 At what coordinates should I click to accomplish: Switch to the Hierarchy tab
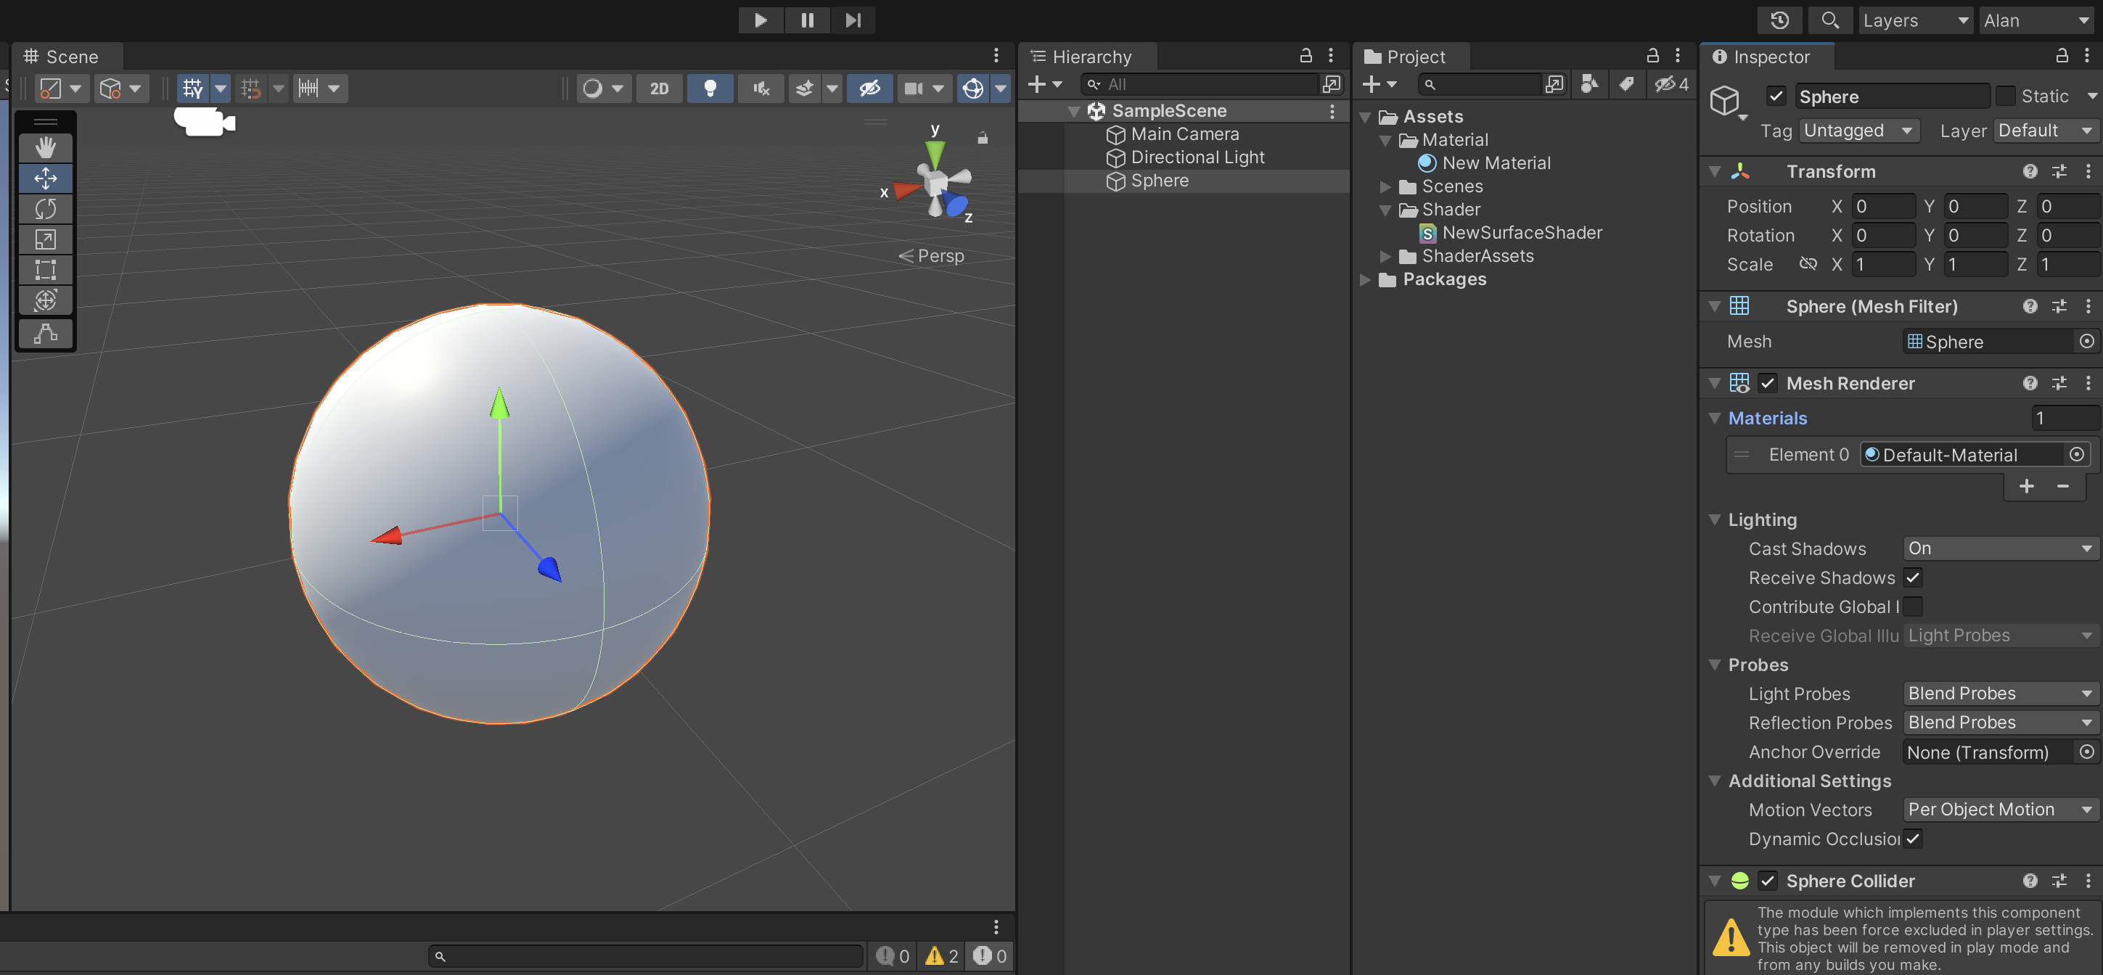1091,57
